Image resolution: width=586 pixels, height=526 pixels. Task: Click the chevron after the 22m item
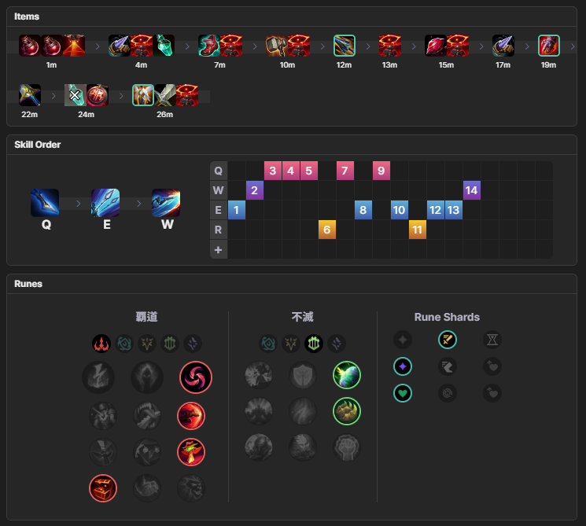click(x=53, y=96)
